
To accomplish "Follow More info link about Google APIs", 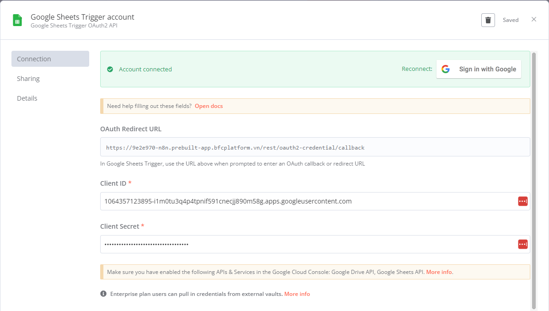I will click(x=440, y=272).
